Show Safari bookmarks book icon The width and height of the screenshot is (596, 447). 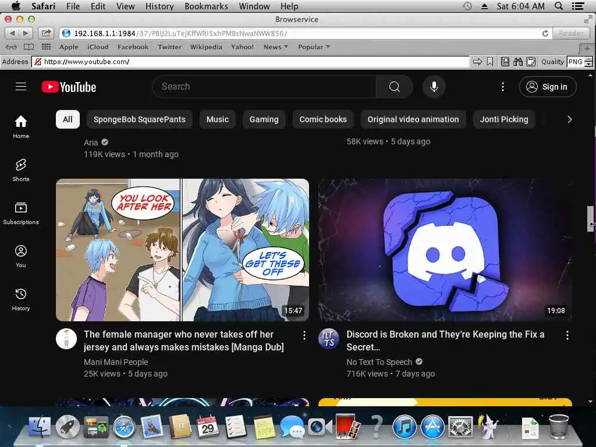click(29, 47)
